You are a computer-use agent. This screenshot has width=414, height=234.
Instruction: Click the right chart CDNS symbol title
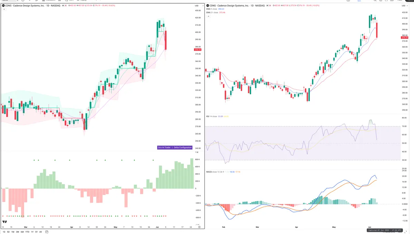[x=237, y=6]
